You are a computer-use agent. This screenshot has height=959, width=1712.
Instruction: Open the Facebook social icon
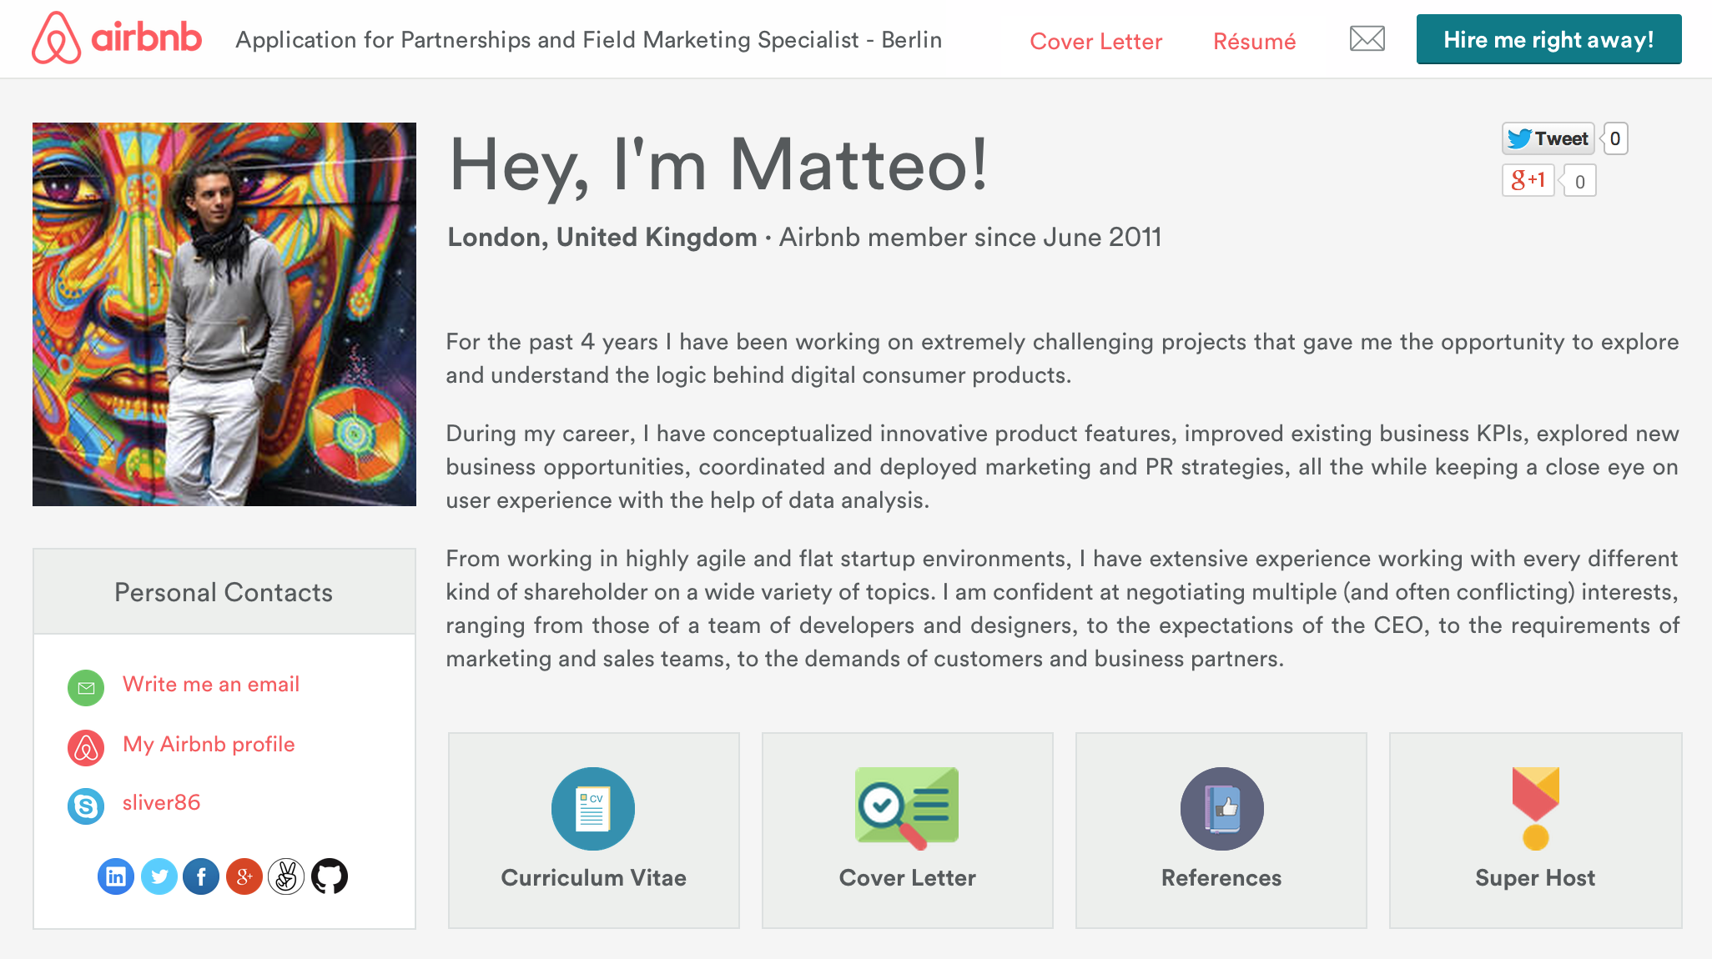pyautogui.click(x=201, y=876)
